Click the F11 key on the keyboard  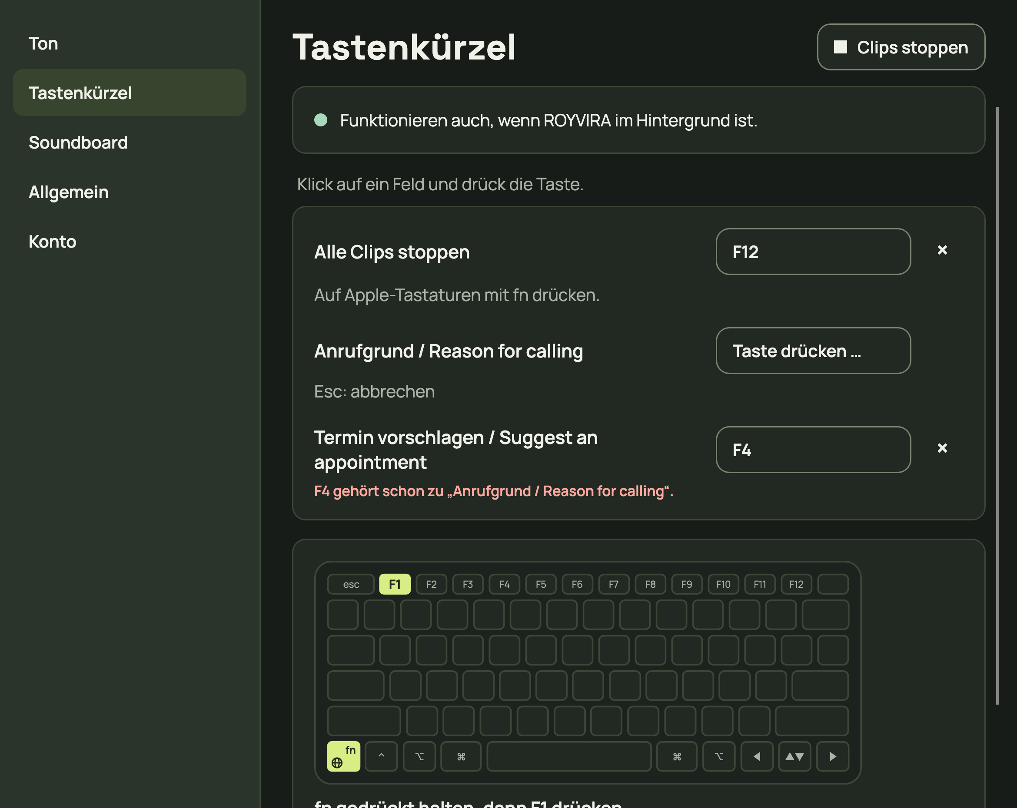coord(759,585)
